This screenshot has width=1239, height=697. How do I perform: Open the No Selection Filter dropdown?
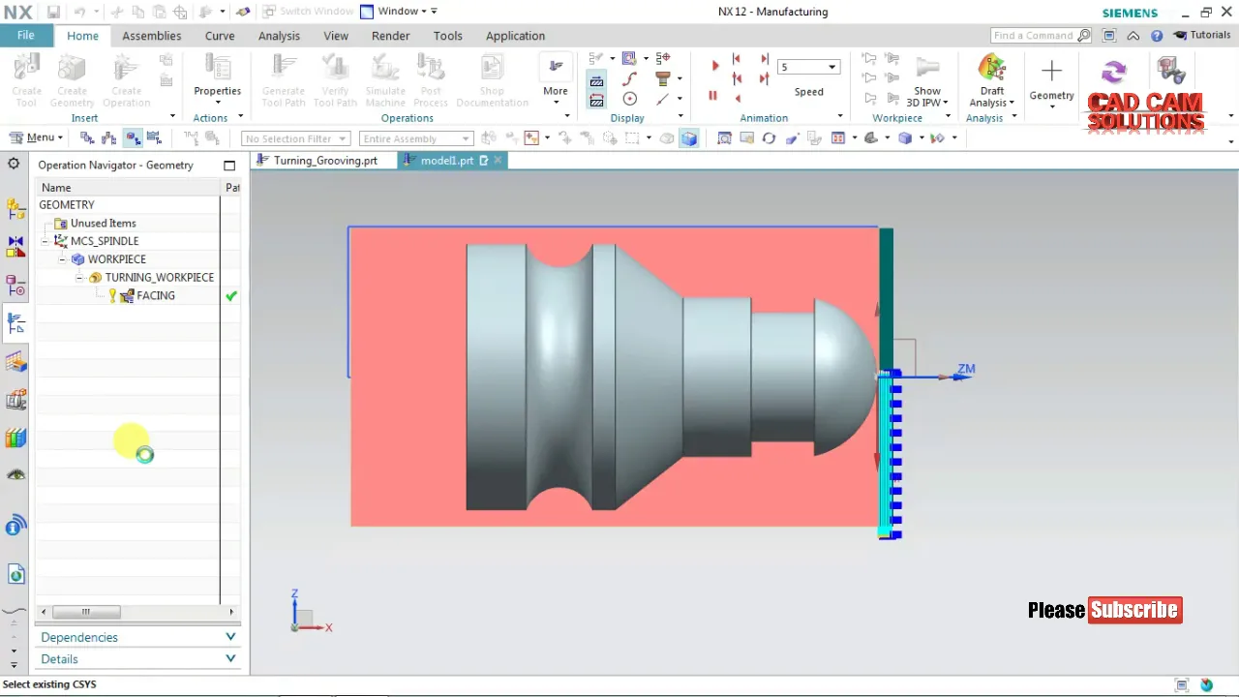pyautogui.click(x=295, y=138)
